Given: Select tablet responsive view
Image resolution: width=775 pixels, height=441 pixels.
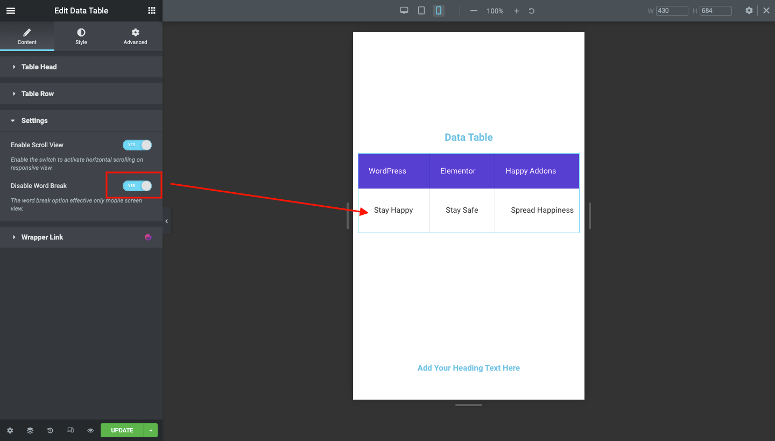Looking at the screenshot, I should pyautogui.click(x=421, y=10).
